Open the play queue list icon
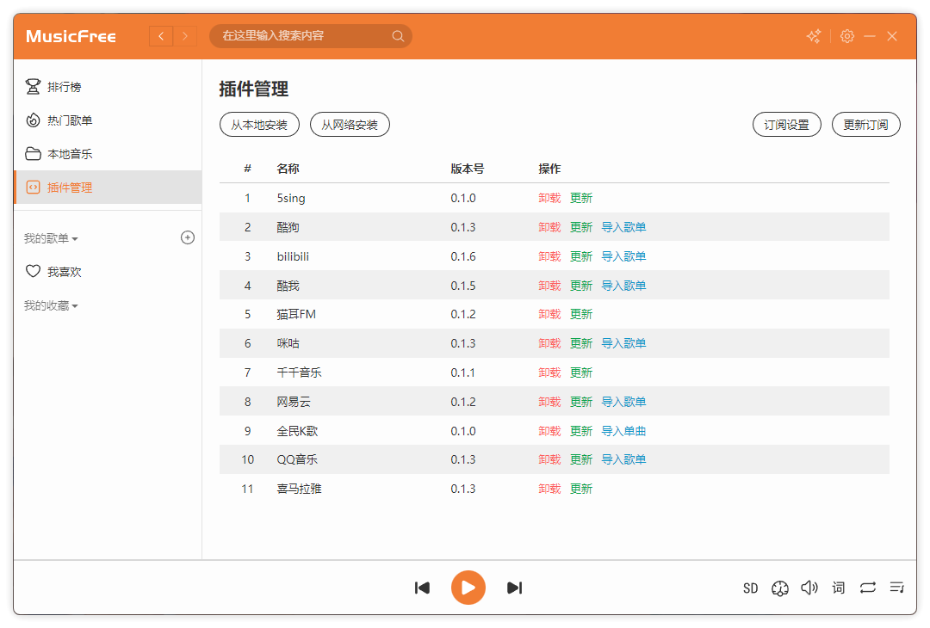Viewport: 930px width, 628px height. click(896, 587)
